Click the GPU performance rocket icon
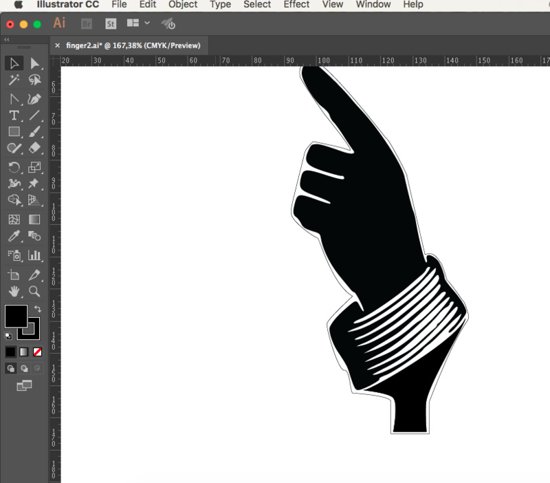 168,23
